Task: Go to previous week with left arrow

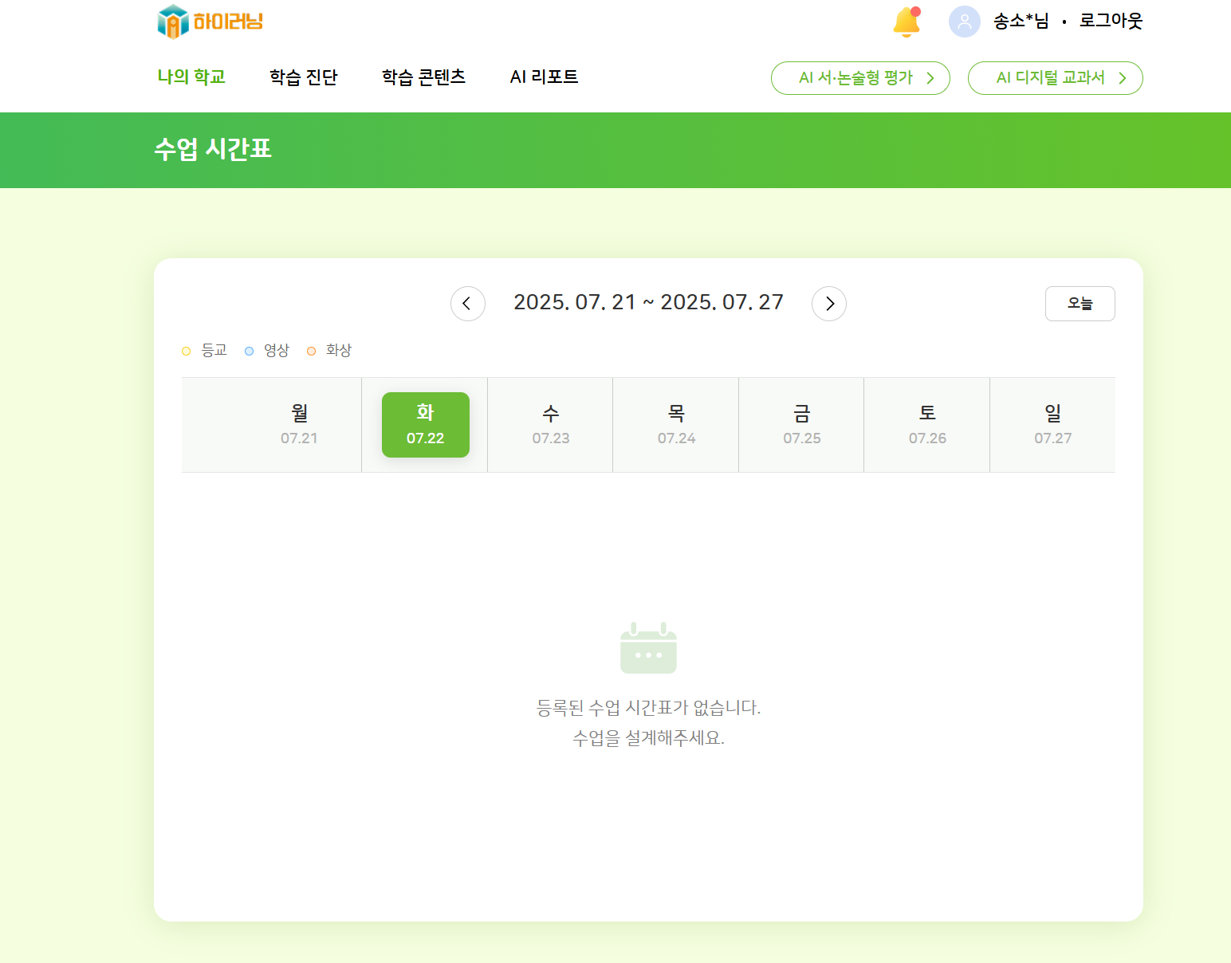Action: click(x=467, y=304)
